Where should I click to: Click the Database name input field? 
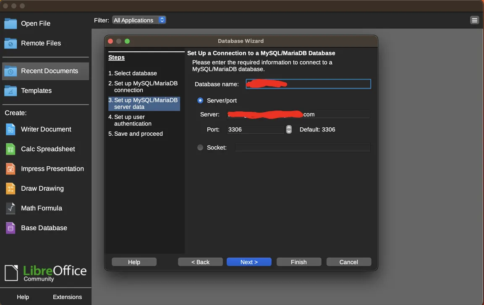pyautogui.click(x=309, y=84)
